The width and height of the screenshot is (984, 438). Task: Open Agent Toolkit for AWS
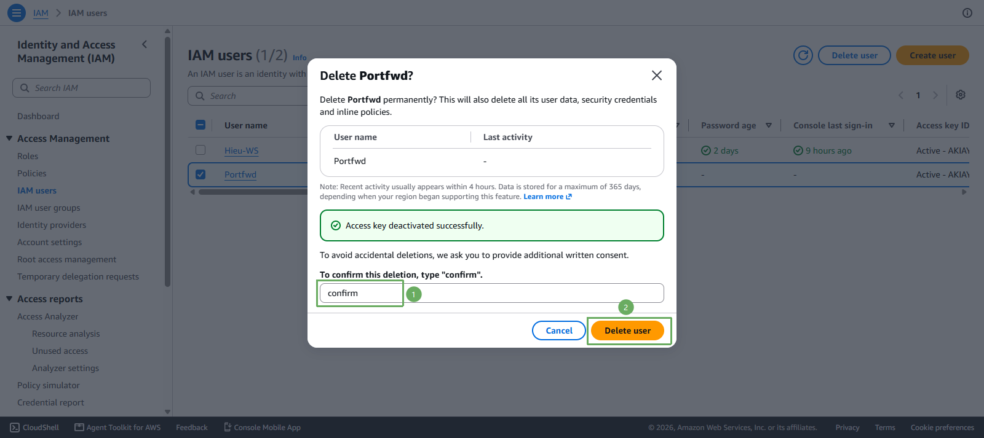pyautogui.click(x=117, y=428)
